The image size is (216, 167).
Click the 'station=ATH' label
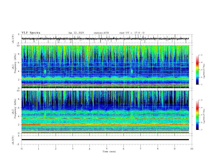pos(101,33)
